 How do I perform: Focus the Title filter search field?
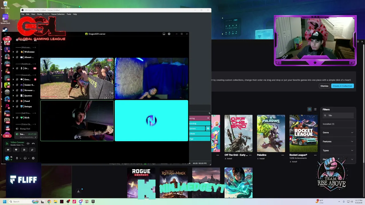(x=338, y=115)
